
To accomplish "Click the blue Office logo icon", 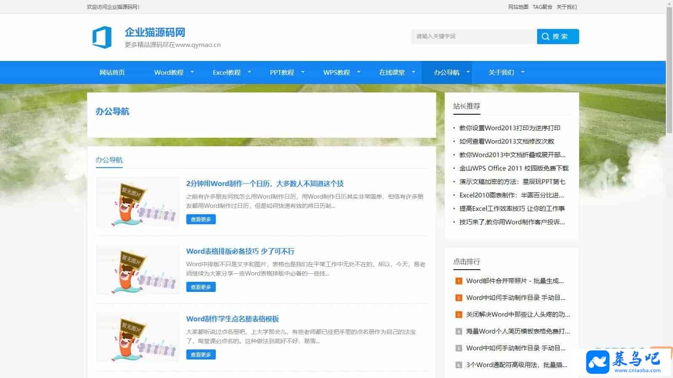I will point(102,37).
